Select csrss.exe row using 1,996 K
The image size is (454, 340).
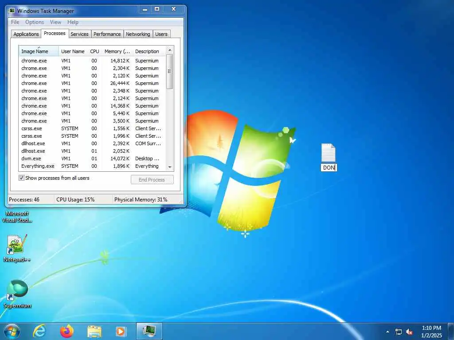[x=92, y=136]
